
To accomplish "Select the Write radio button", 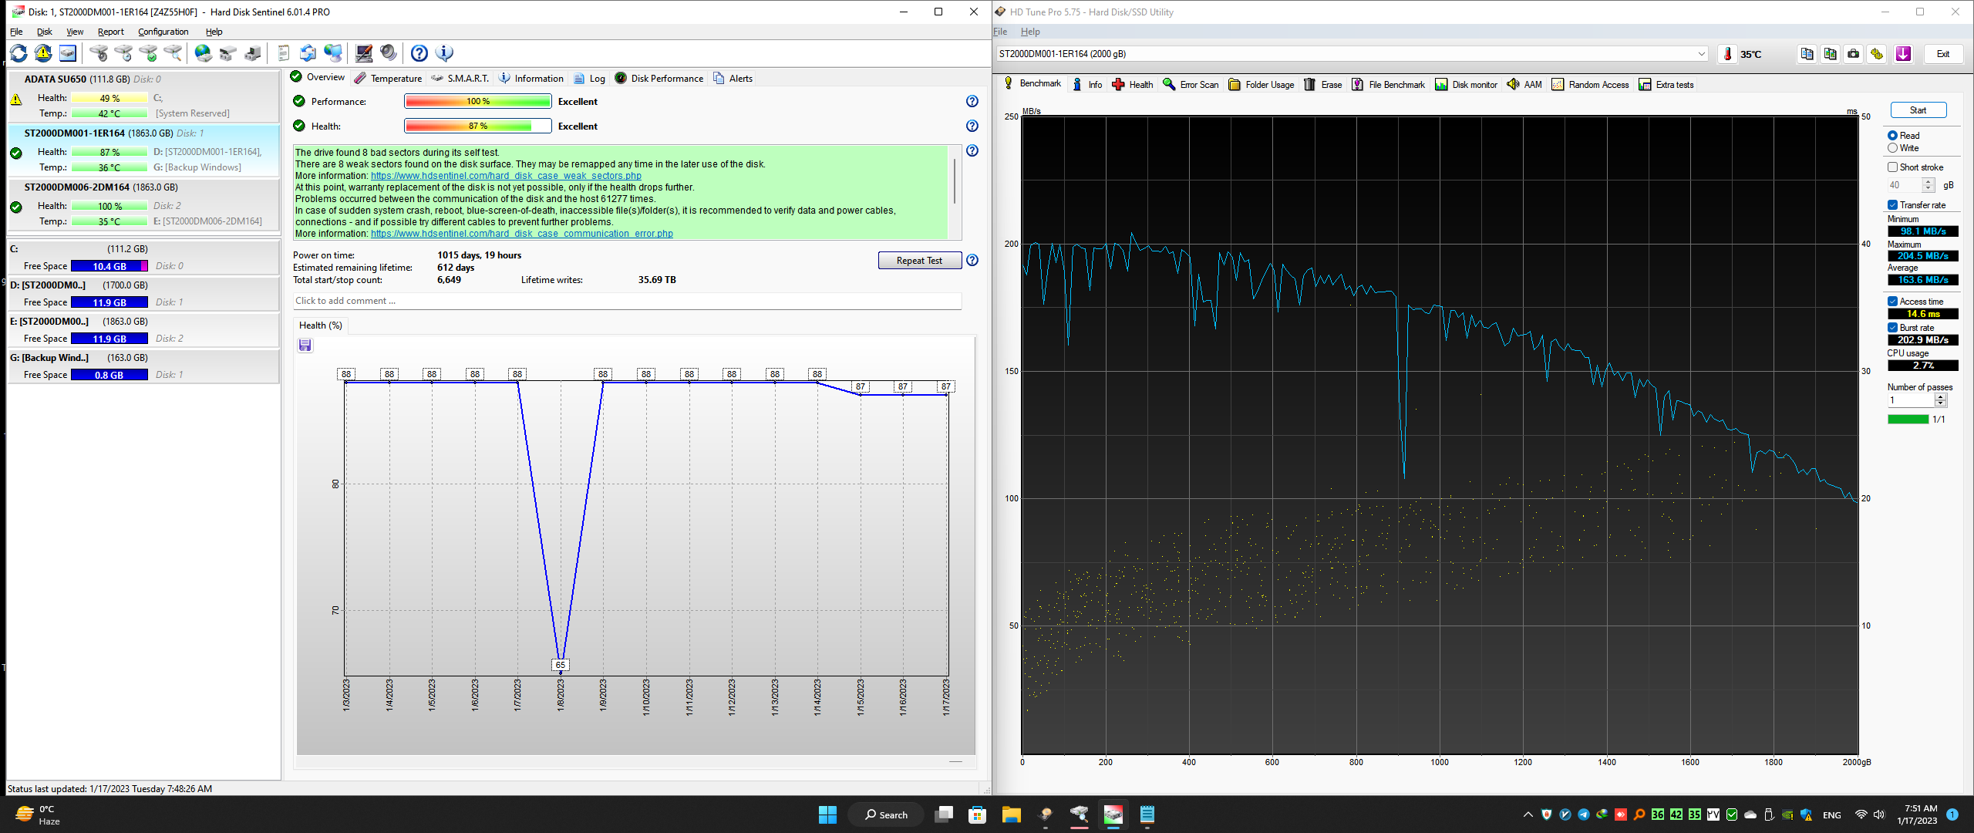I will tap(1892, 148).
